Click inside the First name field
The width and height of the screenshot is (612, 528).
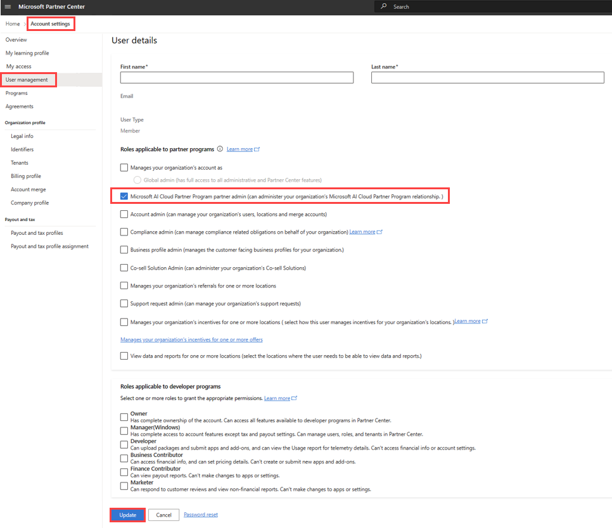(x=236, y=77)
